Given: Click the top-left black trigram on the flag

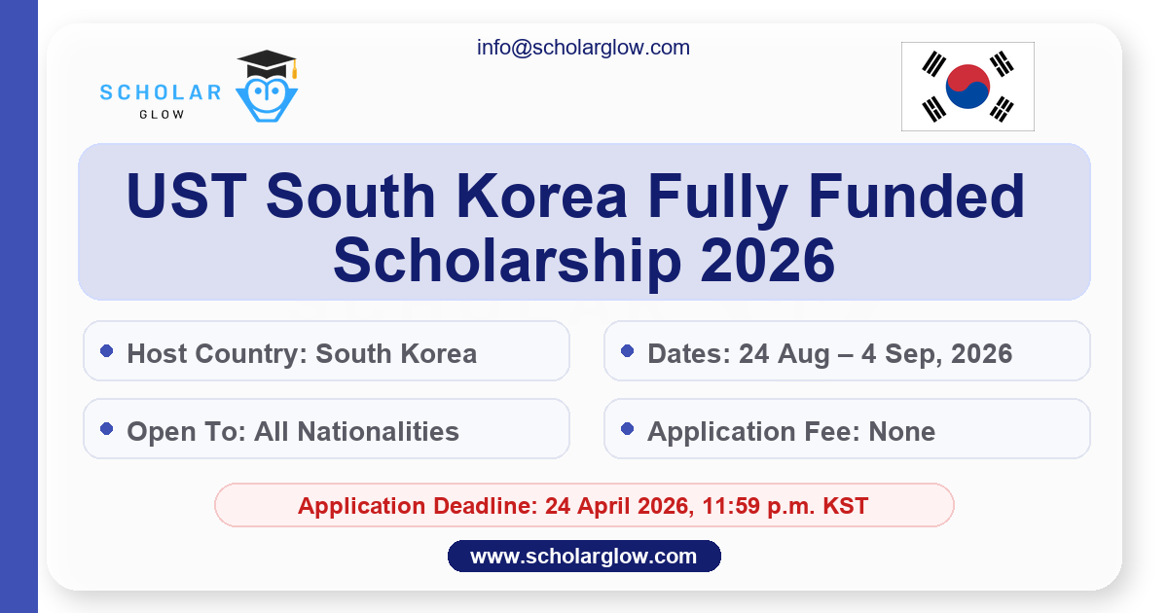Looking at the screenshot, I should click(x=935, y=64).
